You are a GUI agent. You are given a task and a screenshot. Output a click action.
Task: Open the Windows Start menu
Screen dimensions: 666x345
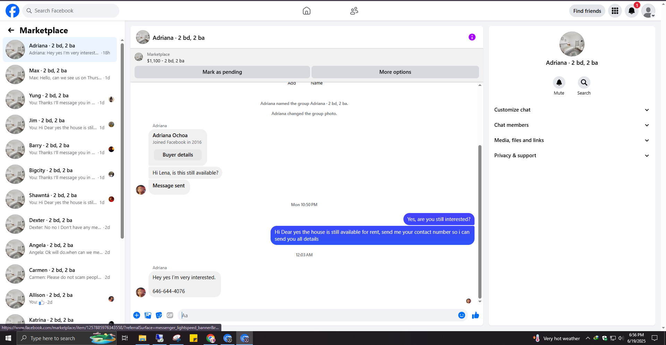tap(8, 338)
